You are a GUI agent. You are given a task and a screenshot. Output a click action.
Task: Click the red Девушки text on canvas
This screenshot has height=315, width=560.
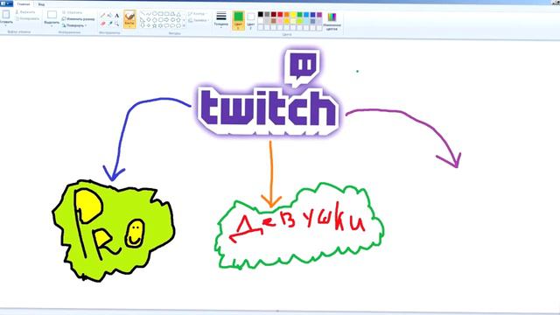297,222
